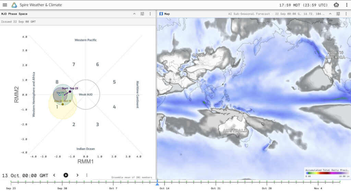Click the AUSTRALIA map label
This screenshot has height=191, width=351.
235,131
